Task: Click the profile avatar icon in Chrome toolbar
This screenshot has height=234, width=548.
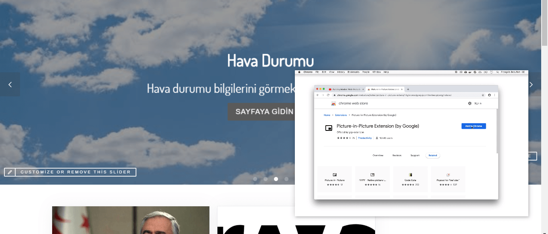Action: tap(489, 95)
